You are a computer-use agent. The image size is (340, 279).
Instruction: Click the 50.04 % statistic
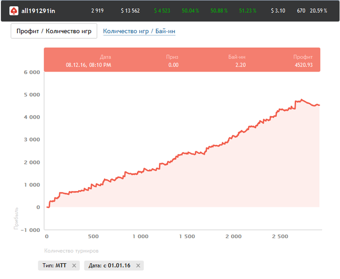[x=190, y=11]
